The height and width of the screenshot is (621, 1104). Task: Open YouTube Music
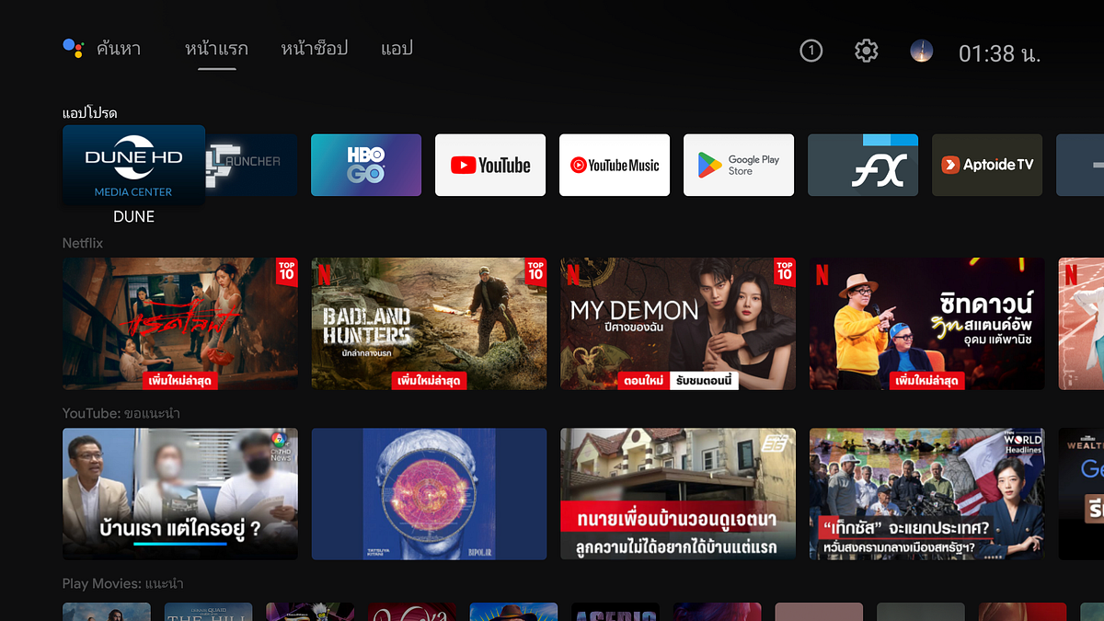tap(614, 165)
